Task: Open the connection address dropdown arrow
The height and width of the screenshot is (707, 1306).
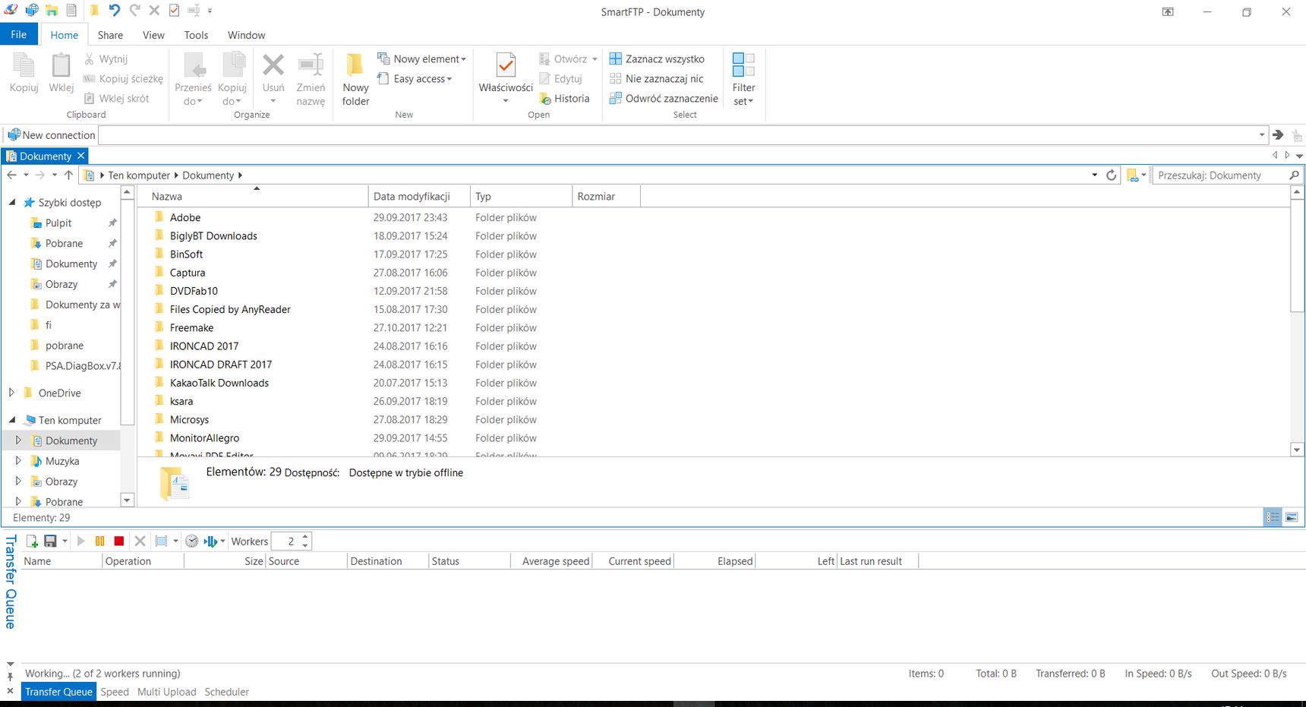Action: (1262, 135)
